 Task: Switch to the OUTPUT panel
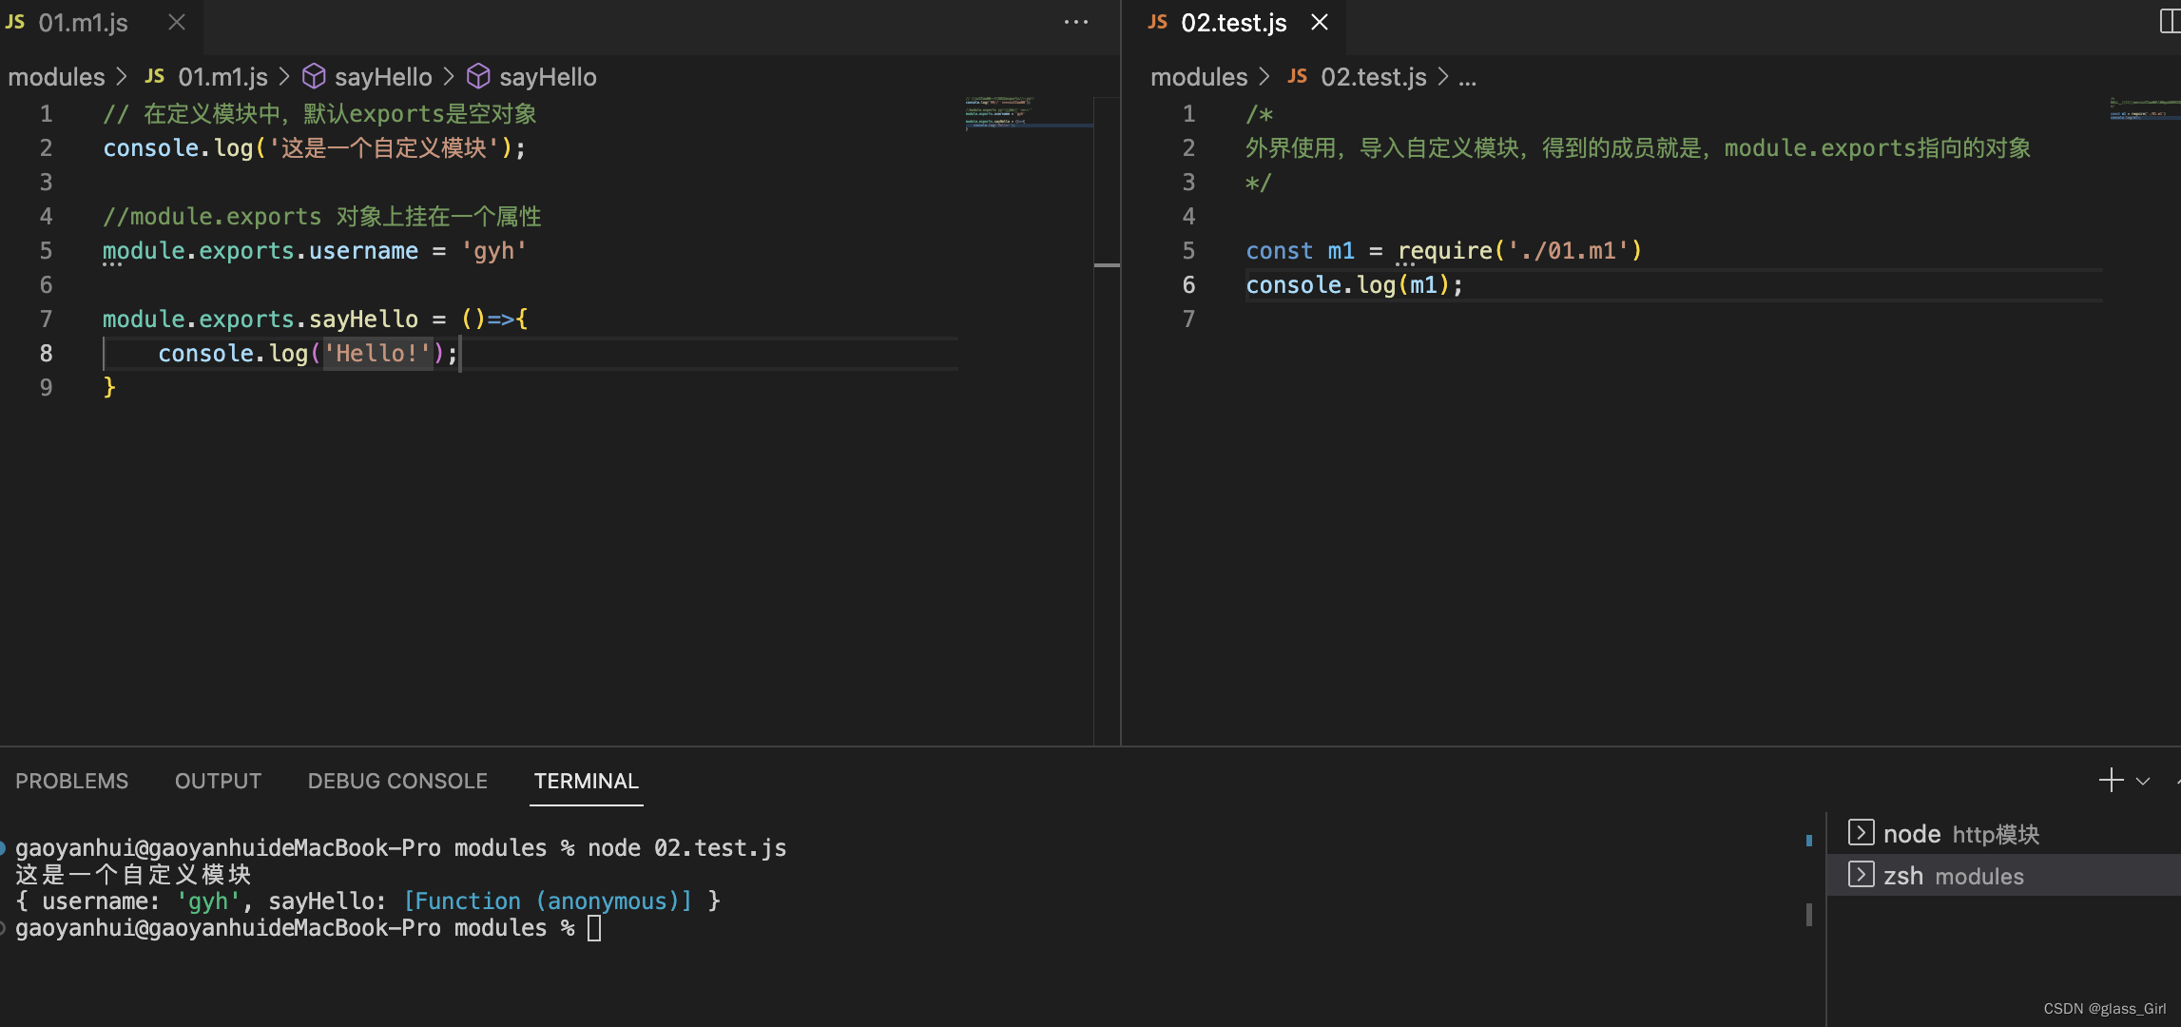[217, 780]
